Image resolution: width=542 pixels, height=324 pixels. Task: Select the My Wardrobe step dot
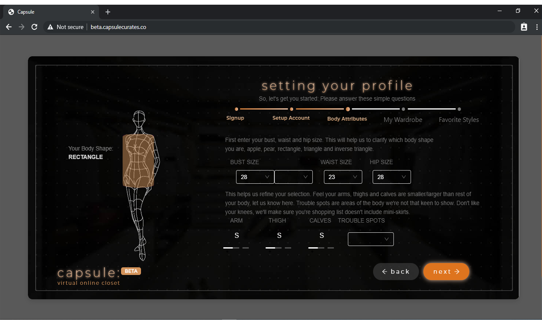tap(403, 109)
